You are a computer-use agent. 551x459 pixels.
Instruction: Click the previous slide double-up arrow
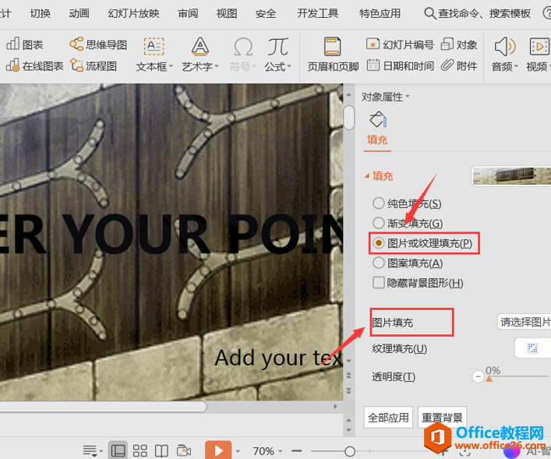(x=348, y=375)
